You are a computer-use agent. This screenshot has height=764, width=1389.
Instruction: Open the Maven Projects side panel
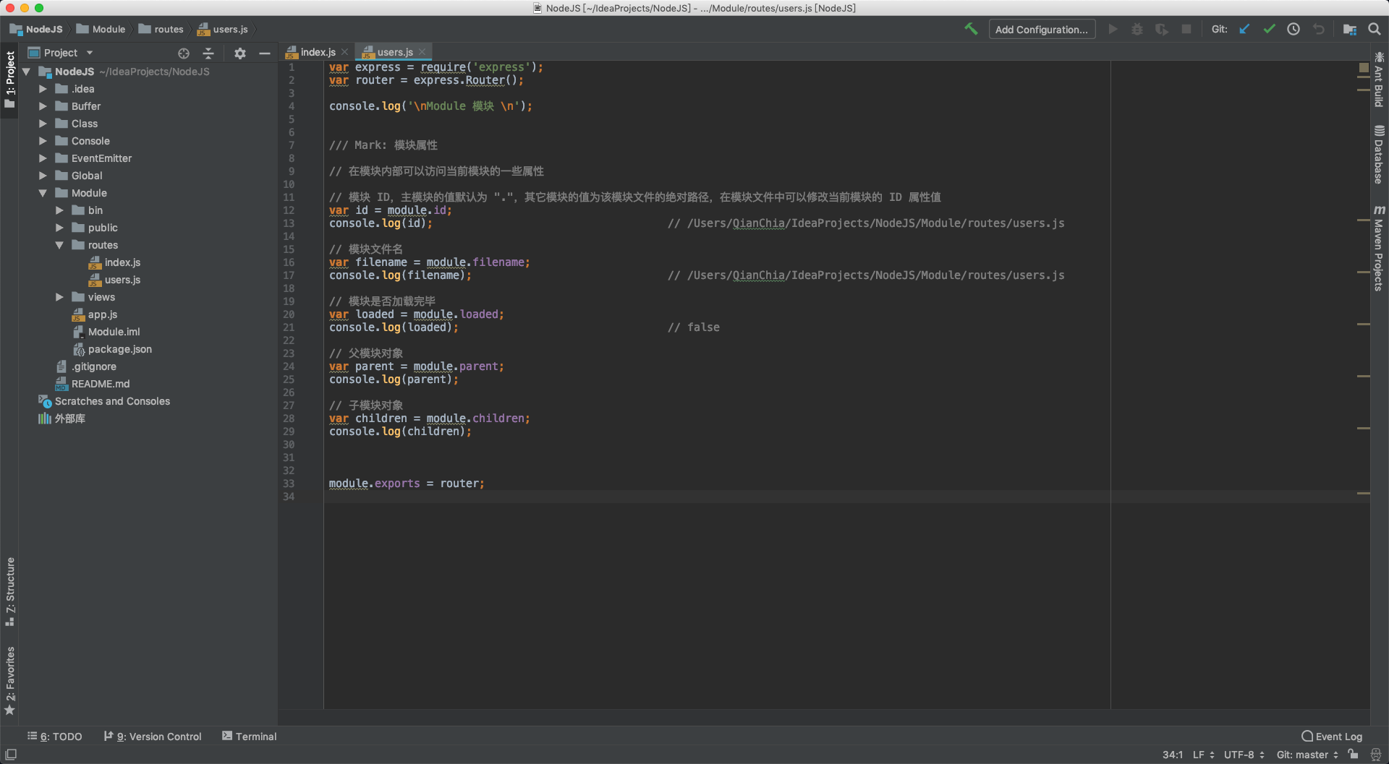tap(1379, 248)
